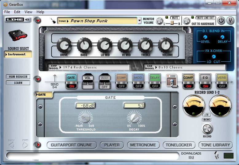
Task: Click the Learn button
Action: 18,83
